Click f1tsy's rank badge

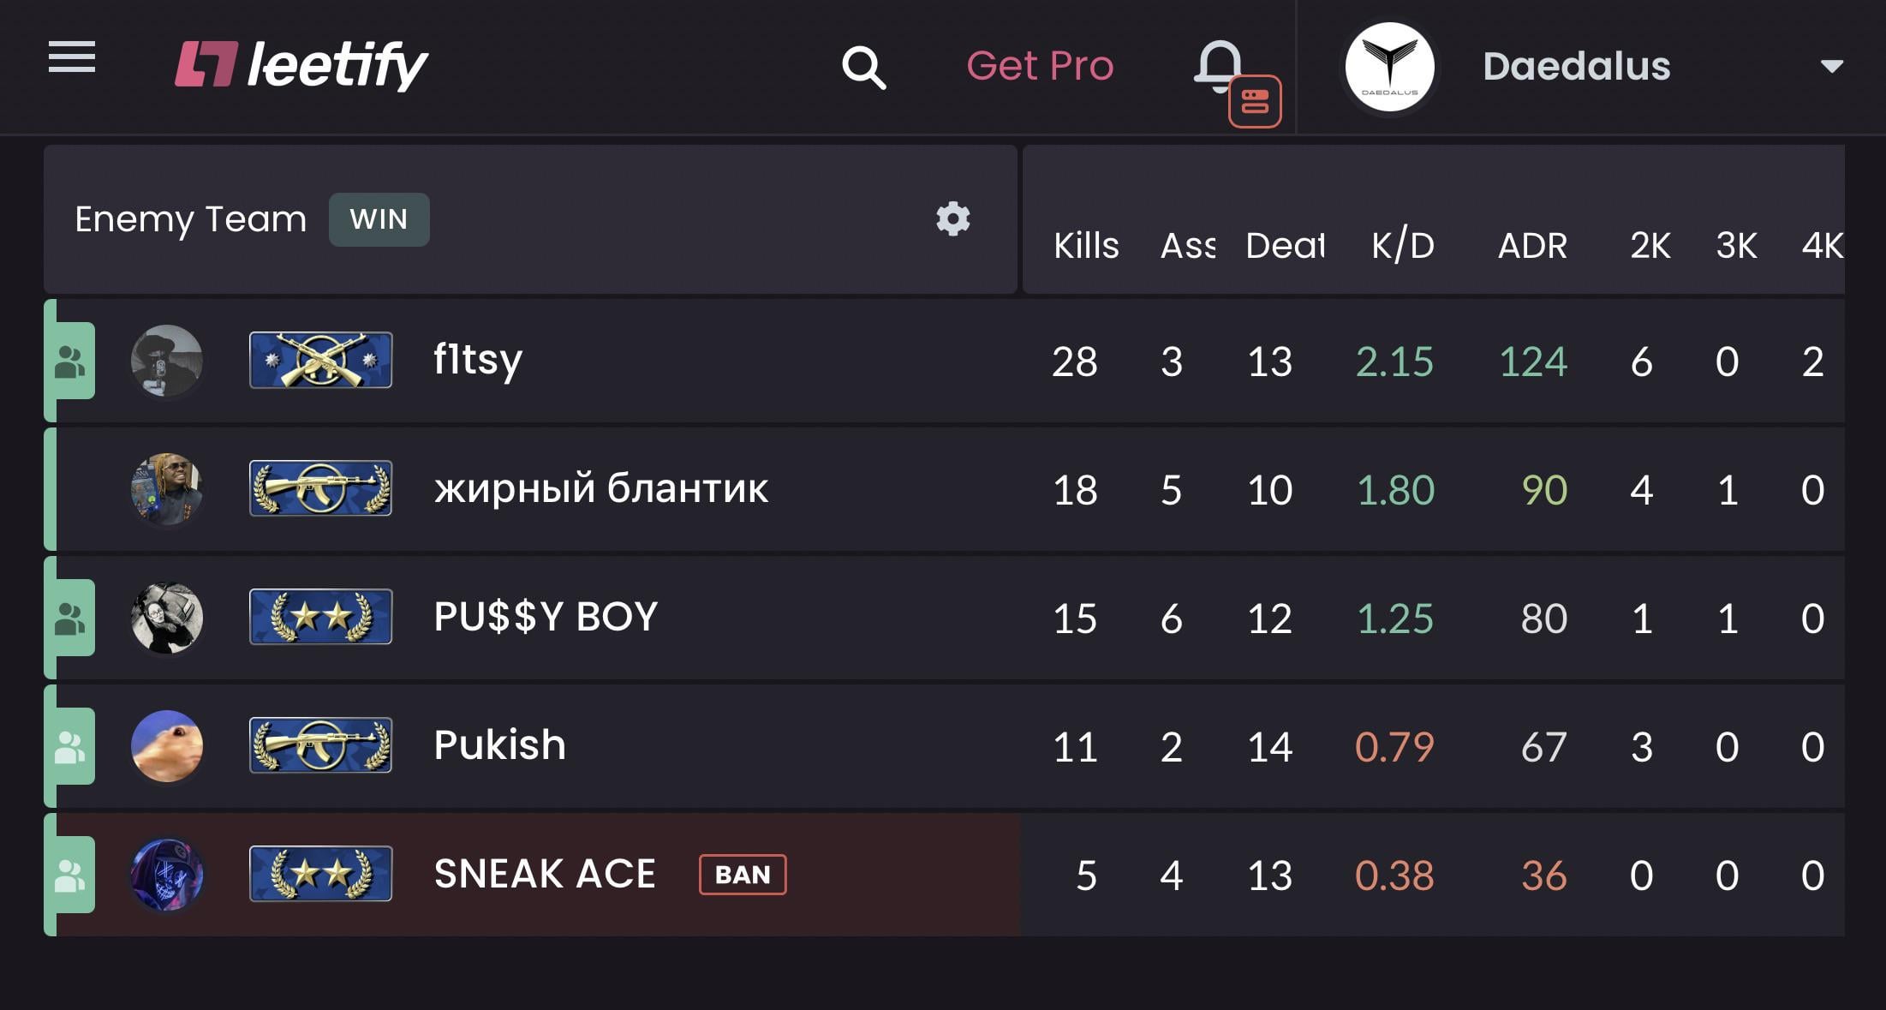(x=320, y=361)
